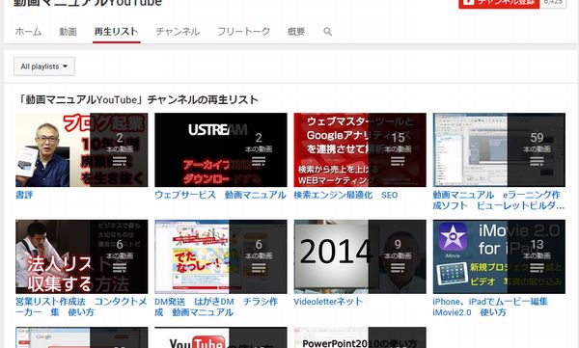Click the Google browser screenshot thumbnail in the bottom row

tap(82, 337)
